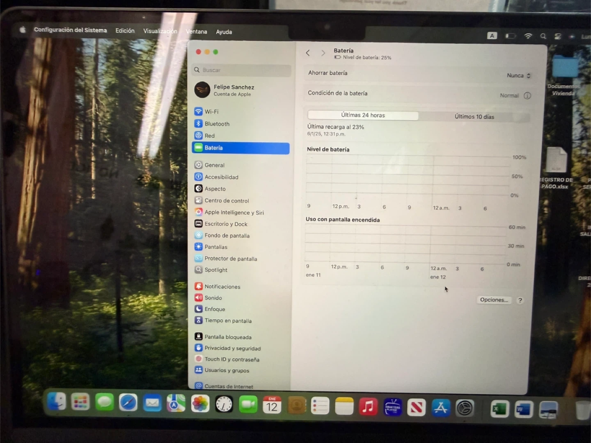Launch Safari from the Dock

[x=128, y=403]
